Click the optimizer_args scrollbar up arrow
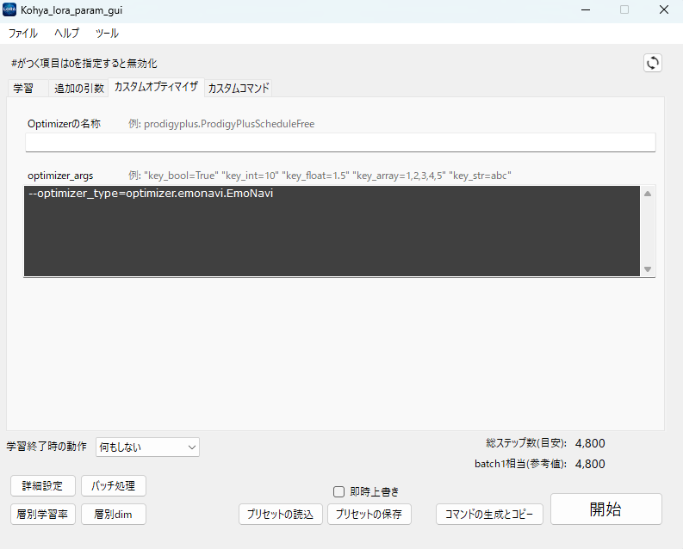This screenshot has width=683, height=549. [x=648, y=194]
